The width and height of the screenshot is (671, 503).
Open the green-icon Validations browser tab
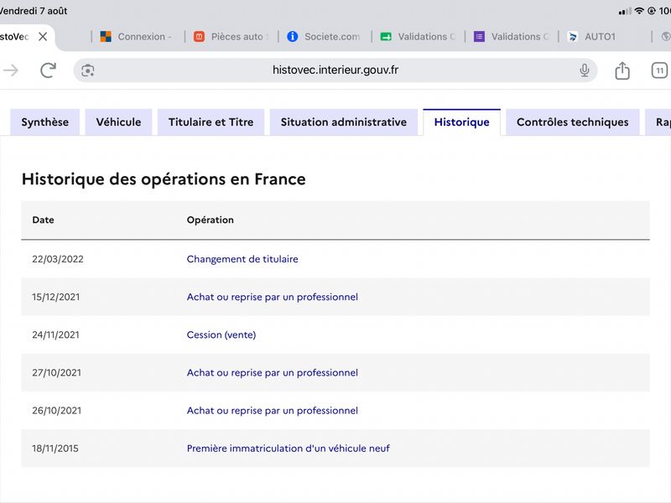pyautogui.click(x=418, y=37)
